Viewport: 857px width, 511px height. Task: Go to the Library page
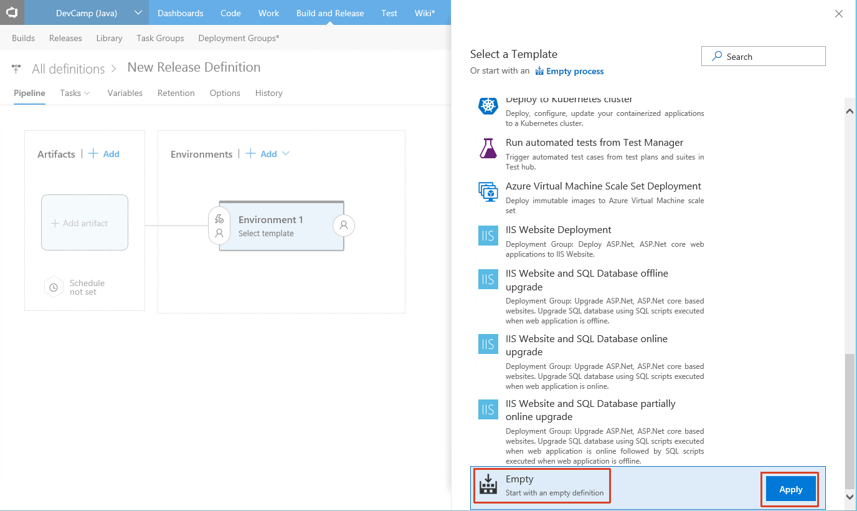pyautogui.click(x=109, y=38)
